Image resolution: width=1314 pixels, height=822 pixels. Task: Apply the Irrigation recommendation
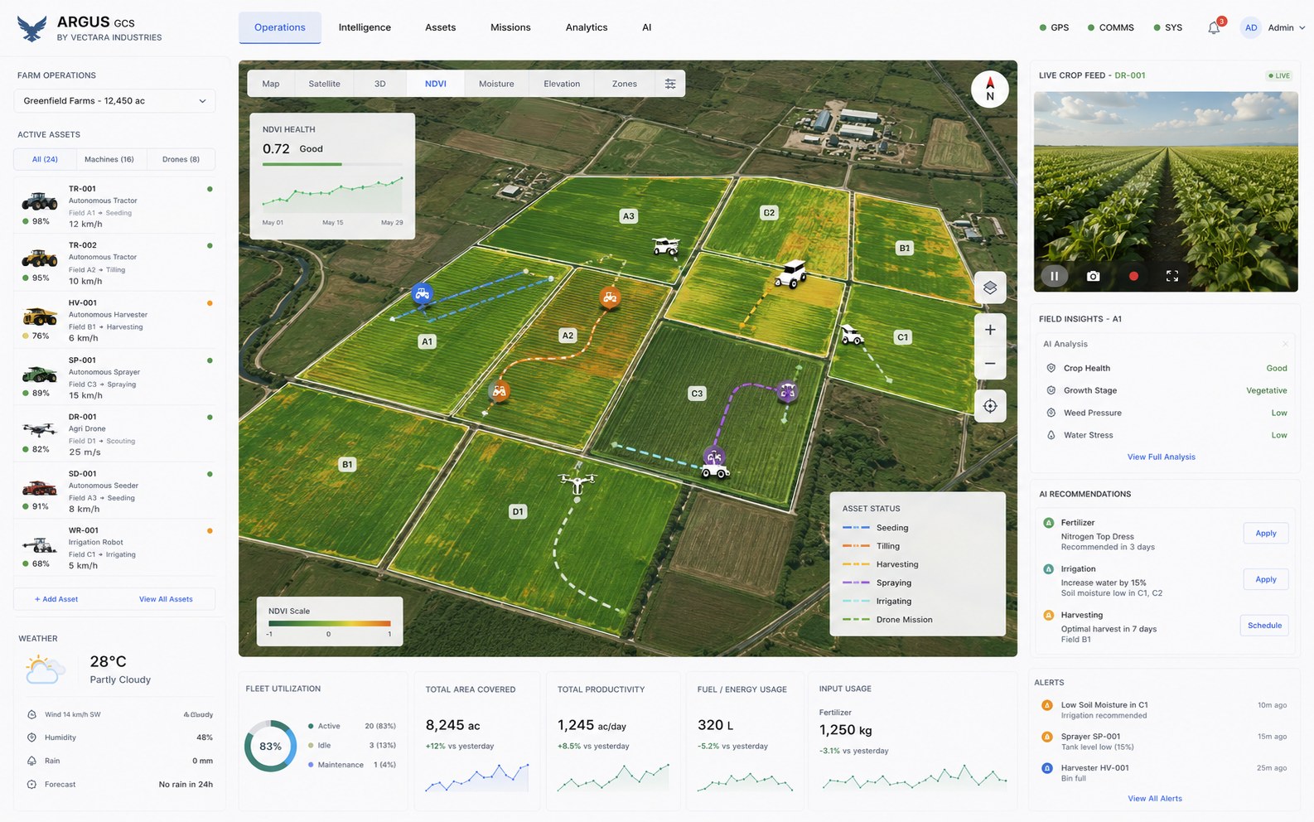1265,580
